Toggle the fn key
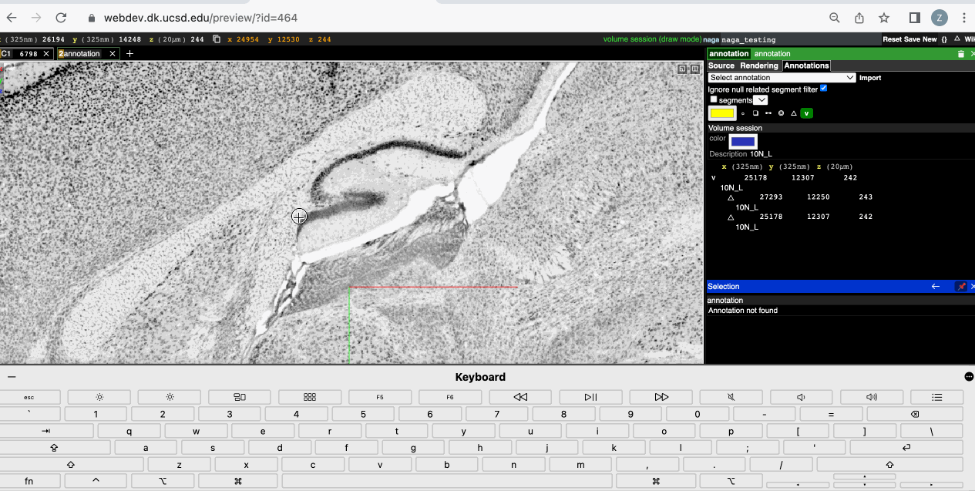 tap(29, 481)
